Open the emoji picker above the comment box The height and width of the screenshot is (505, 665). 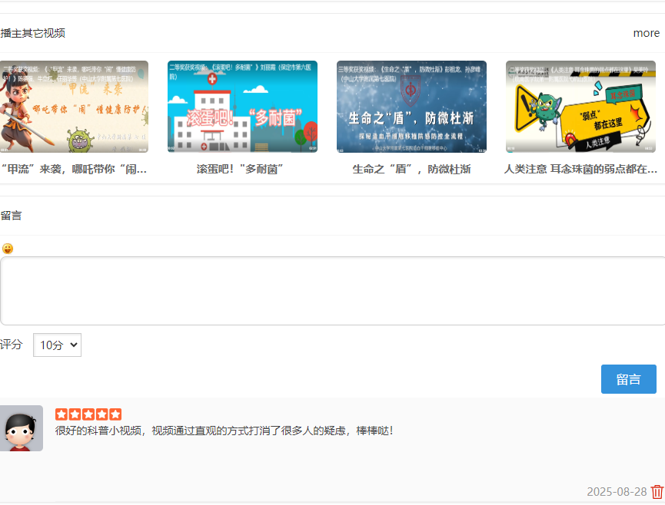(x=8, y=249)
